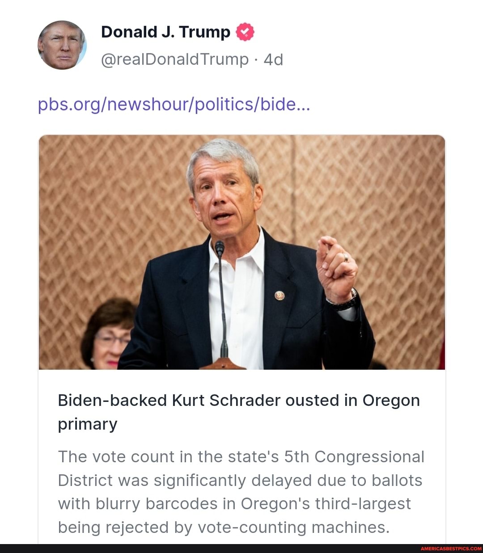This screenshot has width=483, height=553.
Task: Follow the pbs.org/newshour/politics link
Action: [x=174, y=104]
